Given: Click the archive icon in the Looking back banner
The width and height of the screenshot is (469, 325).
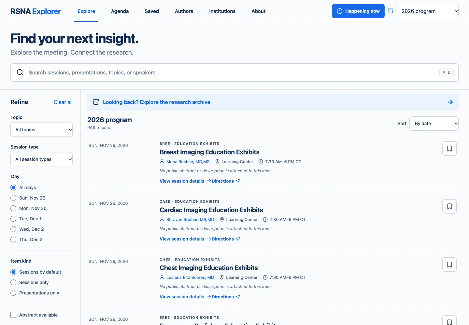Looking at the screenshot, I should tap(96, 102).
